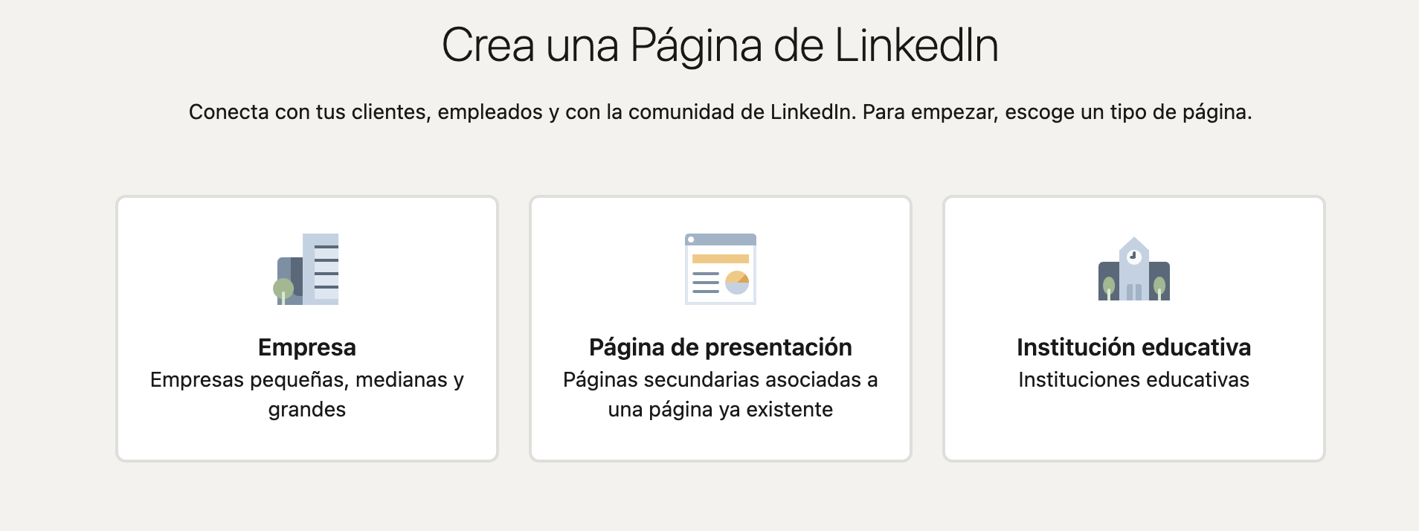The height and width of the screenshot is (531, 1419).
Task: Click the 'Instituciones educativas' description text
Action: [x=1134, y=379]
